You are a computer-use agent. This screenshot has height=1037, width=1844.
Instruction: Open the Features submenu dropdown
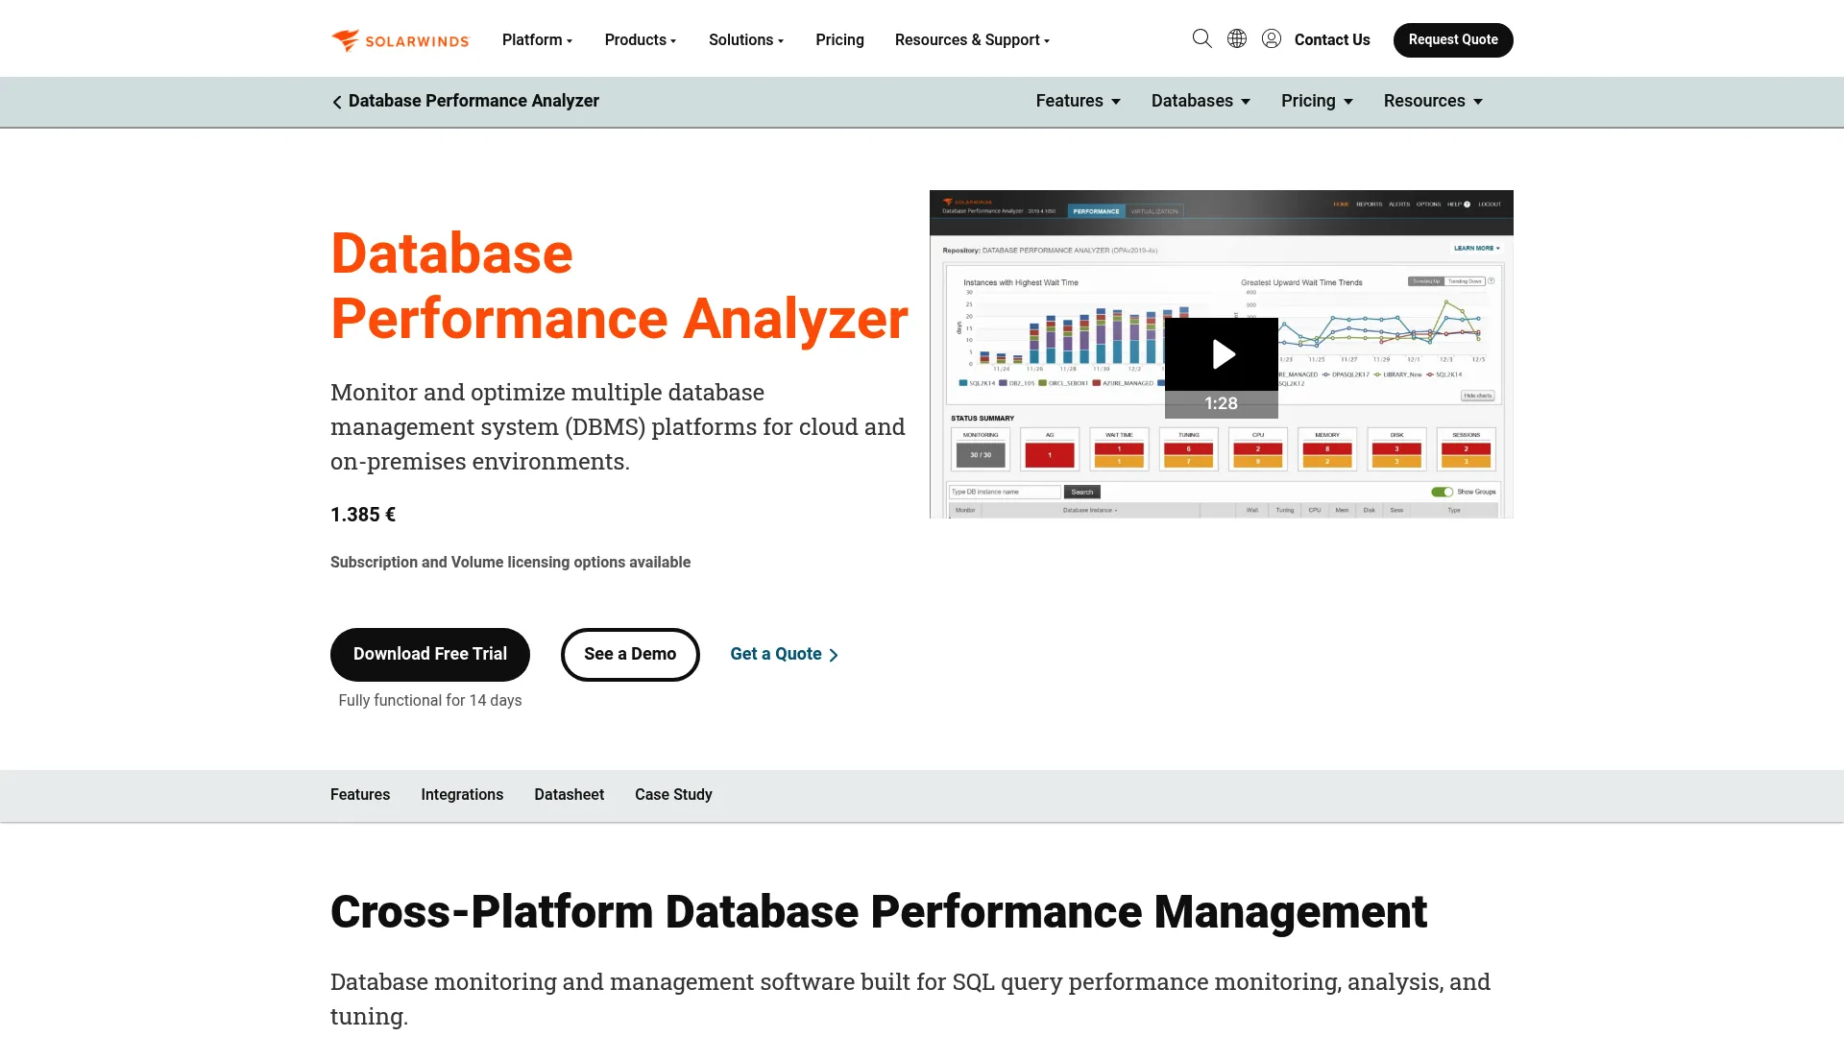[1078, 101]
